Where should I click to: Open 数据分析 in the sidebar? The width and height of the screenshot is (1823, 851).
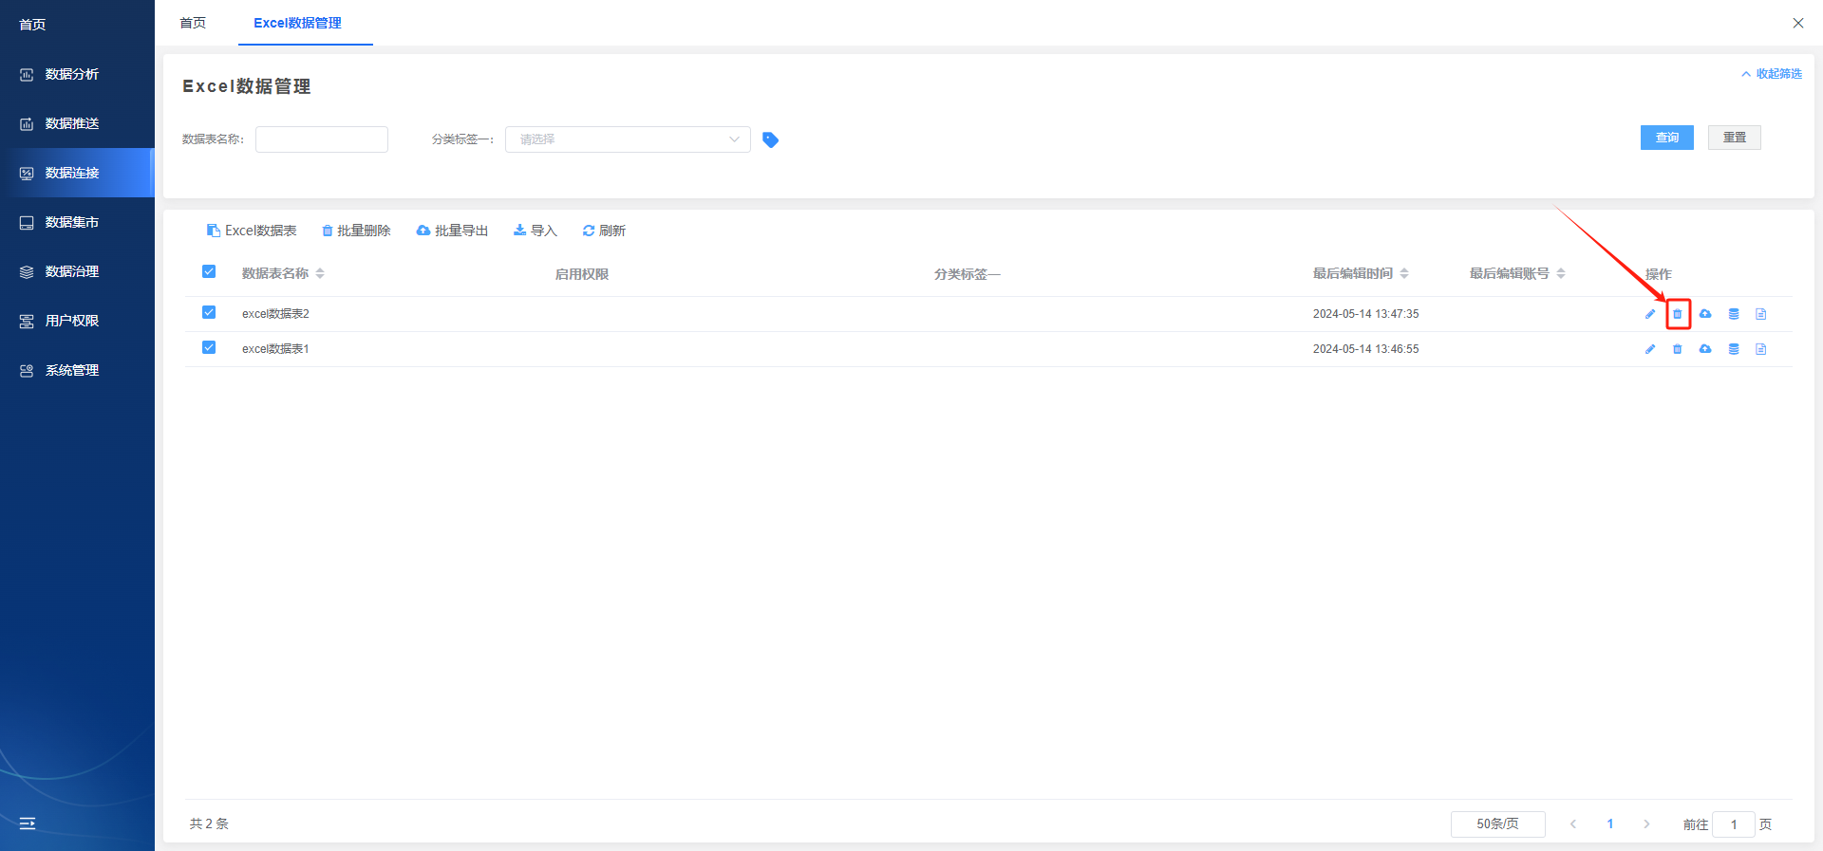[x=77, y=74]
